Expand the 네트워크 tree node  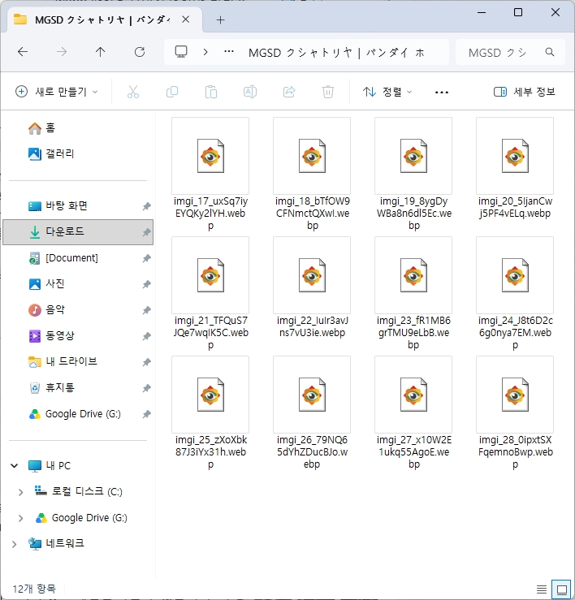[x=14, y=544]
